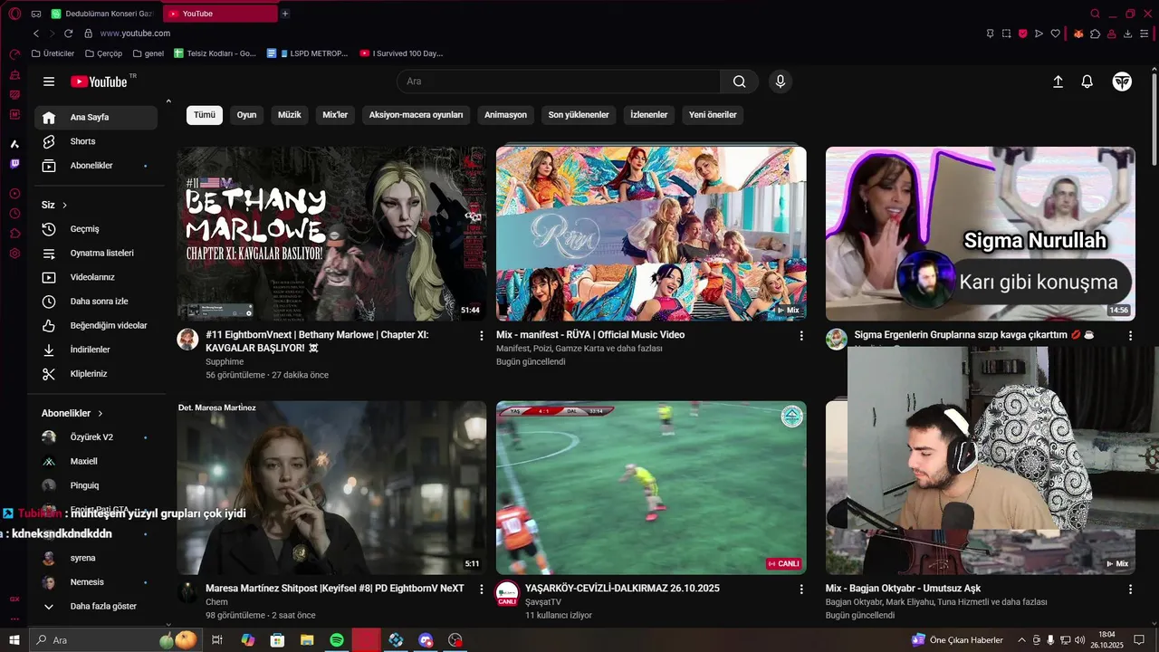Open the Bethany Marlowe video thumbnail
This screenshot has width=1159, height=652.
point(331,234)
